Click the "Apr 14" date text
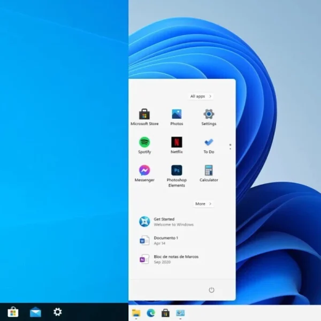The width and height of the screenshot is (321, 321). (x=159, y=243)
